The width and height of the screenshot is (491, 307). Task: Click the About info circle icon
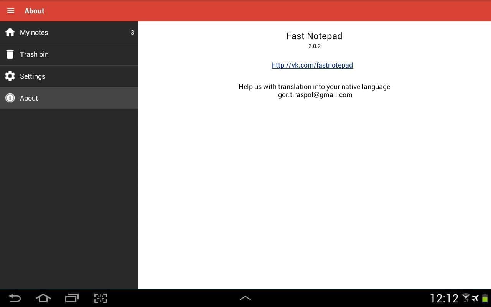(x=10, y=98)
